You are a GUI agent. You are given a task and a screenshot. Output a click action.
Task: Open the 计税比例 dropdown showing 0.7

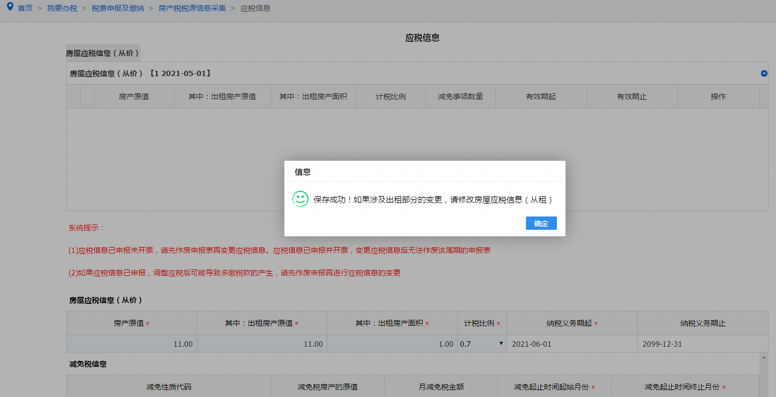pos(481,344)
